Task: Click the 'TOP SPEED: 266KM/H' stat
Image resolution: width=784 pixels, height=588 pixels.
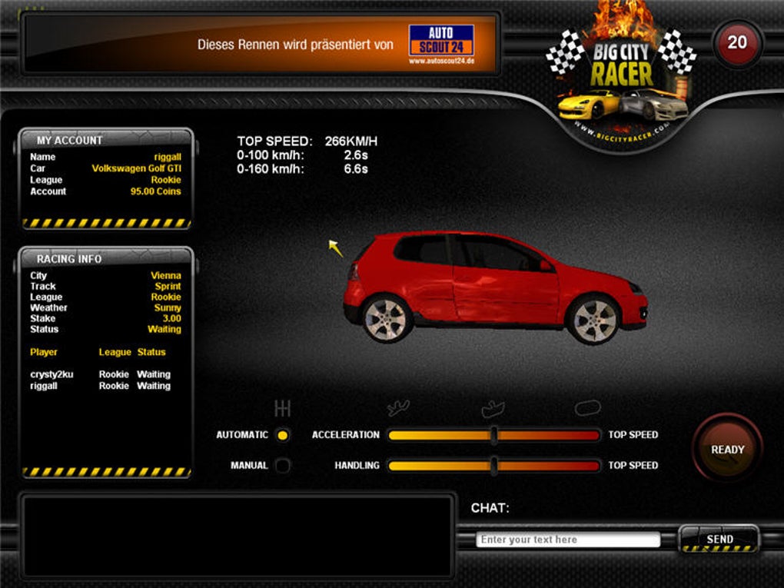Action: coord(307,141)
